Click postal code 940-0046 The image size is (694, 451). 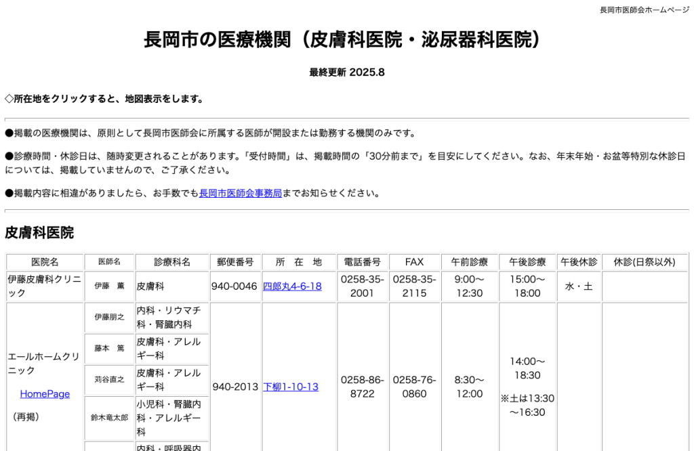coord(234,286)
